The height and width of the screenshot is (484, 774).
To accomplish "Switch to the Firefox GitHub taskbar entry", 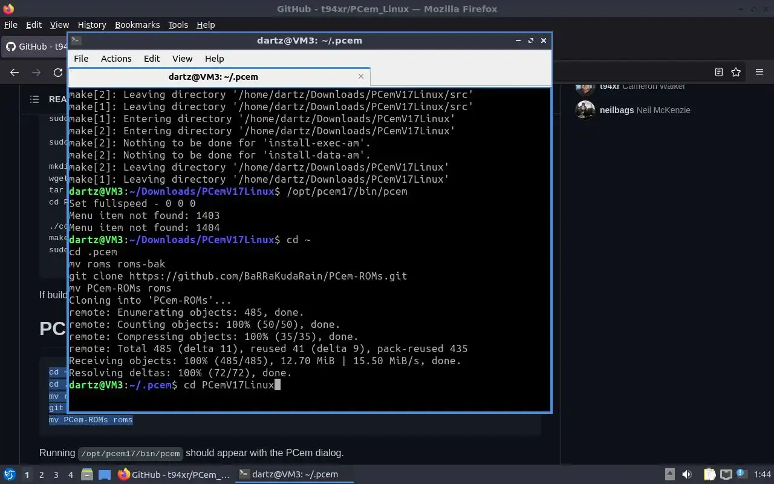I will tap(174, 475).
